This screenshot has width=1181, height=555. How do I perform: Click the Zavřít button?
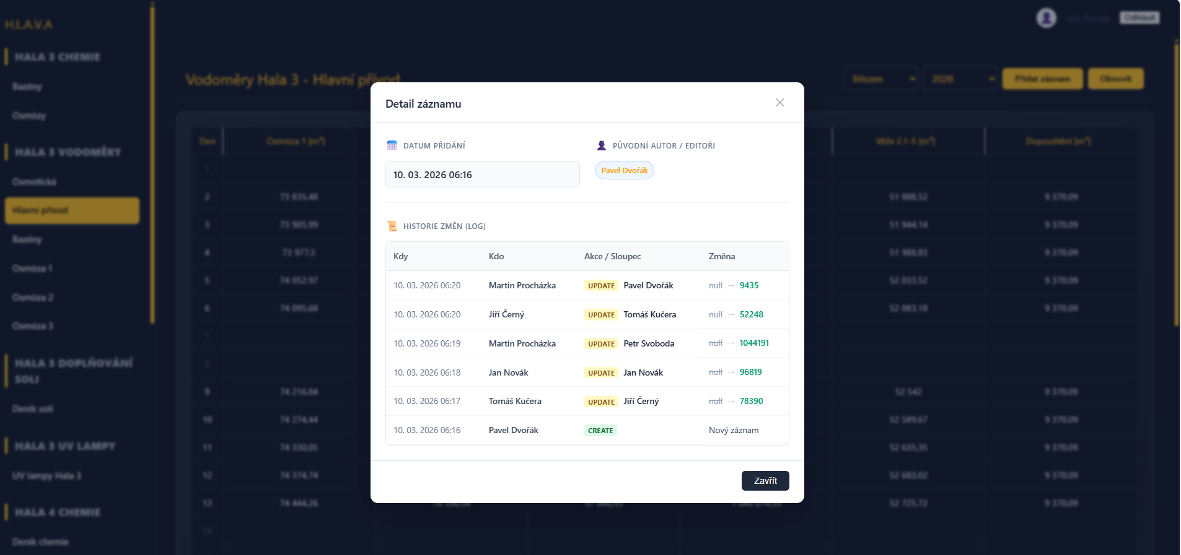765,481
